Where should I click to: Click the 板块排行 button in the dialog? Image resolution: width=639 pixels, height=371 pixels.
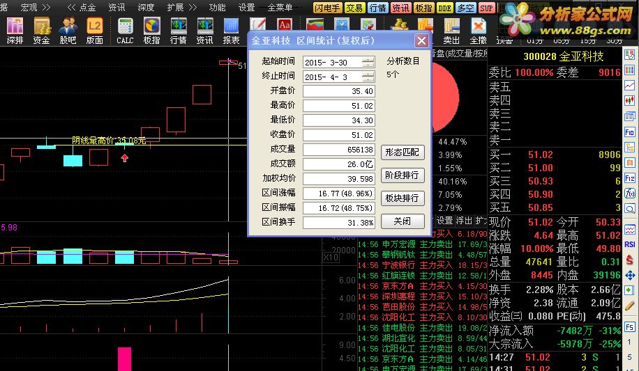point(403,198)
